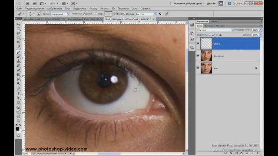Open the Sample layers dropdown in options bar

coord(146,14)
